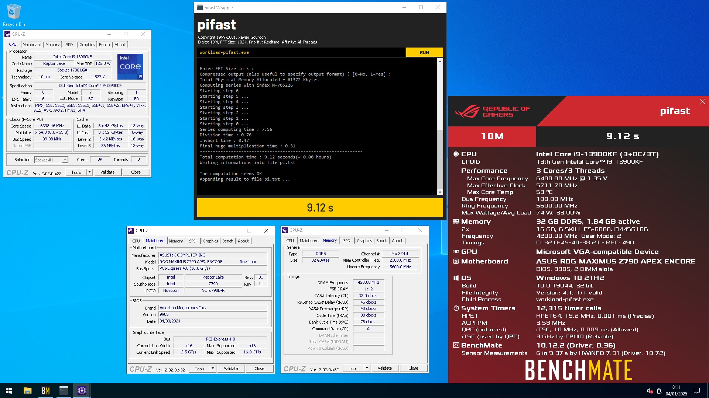Viewport: 709px width, 398px height.
Task: Switch to Memory tab in CPU window
Action: 52,45
